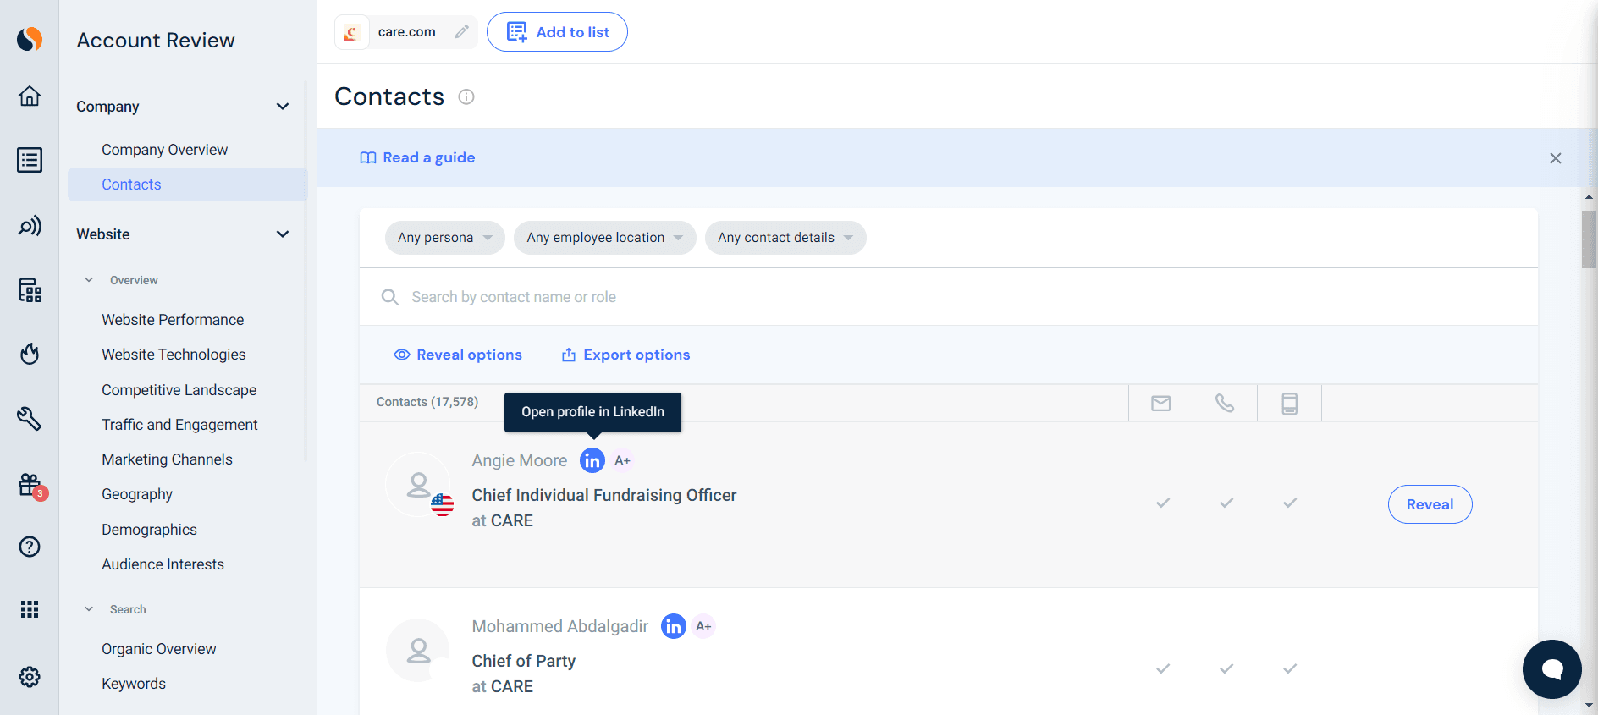Click Mohammed Abdalgadir's avatar placeholder
1598x715 pixels.
[x=418, y=651]
